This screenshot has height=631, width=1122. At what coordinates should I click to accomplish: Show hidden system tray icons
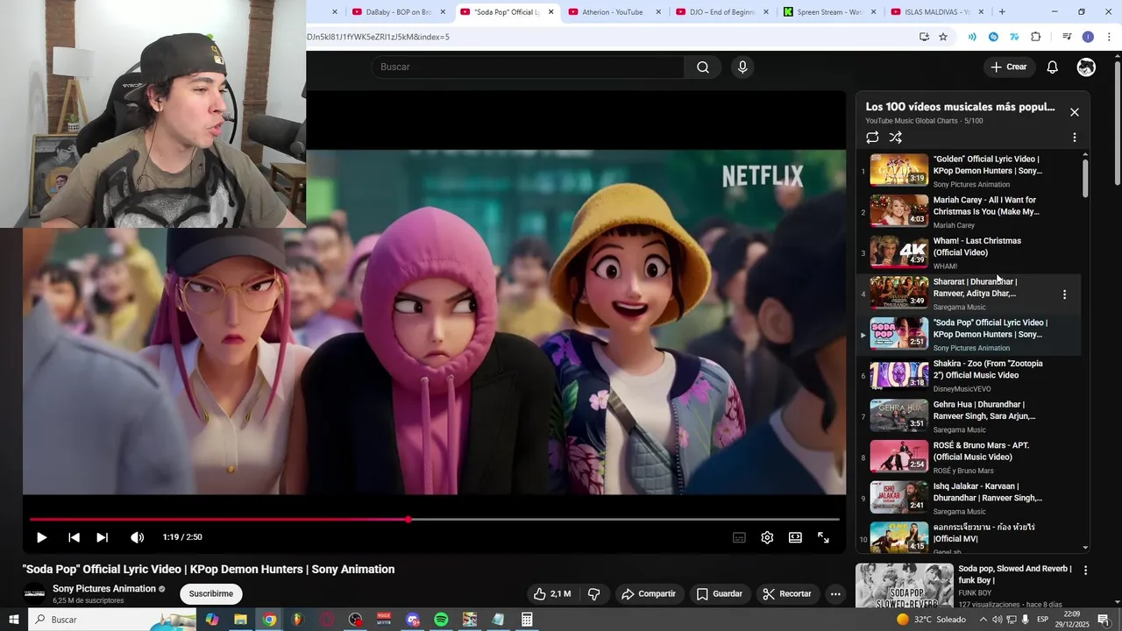[x=982, y=620]
